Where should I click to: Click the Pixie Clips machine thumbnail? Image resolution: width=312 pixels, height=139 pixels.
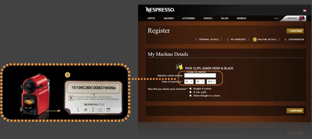[179, 67]
